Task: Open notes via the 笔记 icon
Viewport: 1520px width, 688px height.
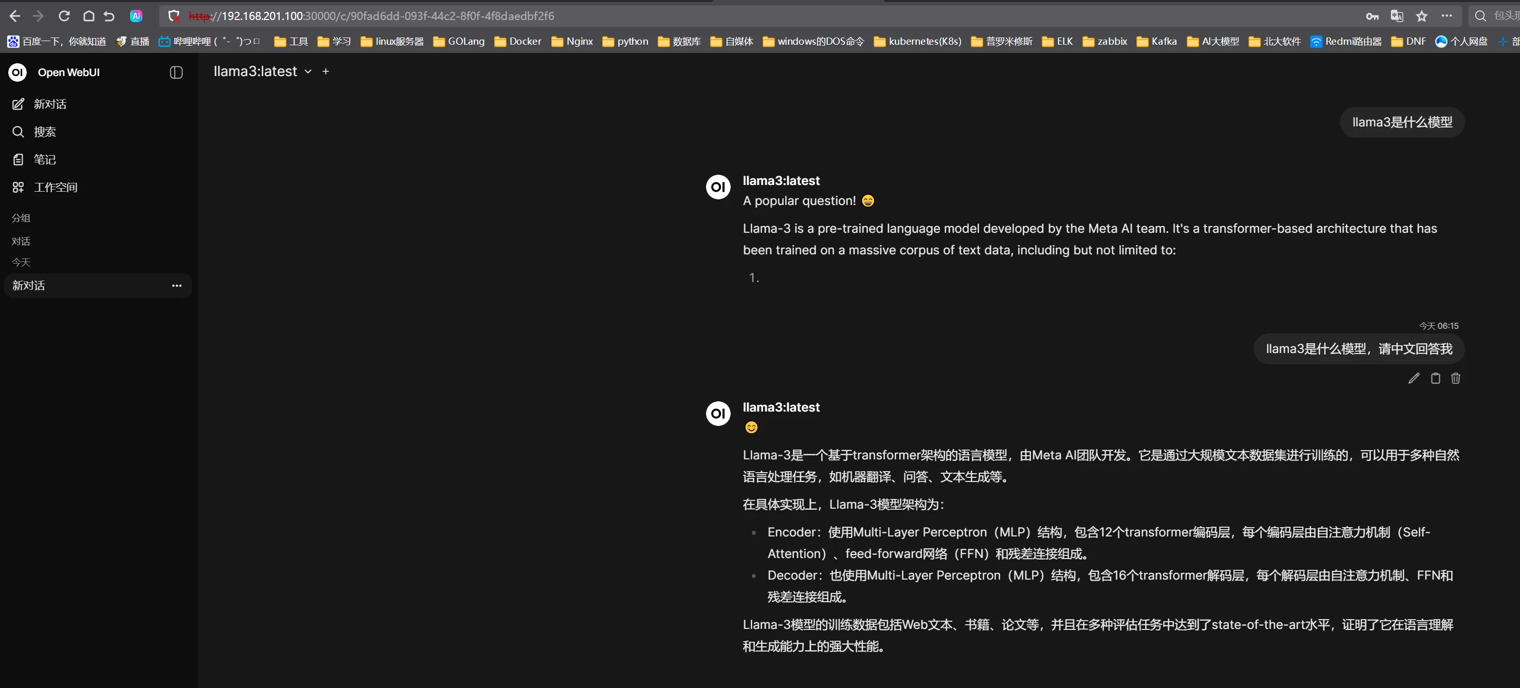Action: (x=19, y=159)
